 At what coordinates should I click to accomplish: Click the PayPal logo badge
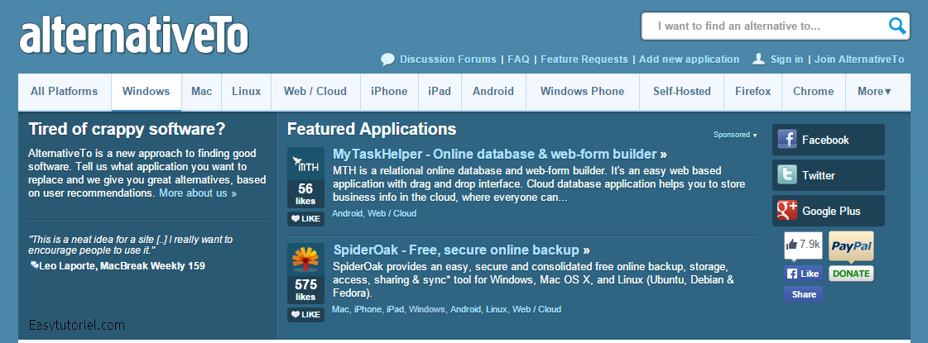851,245
